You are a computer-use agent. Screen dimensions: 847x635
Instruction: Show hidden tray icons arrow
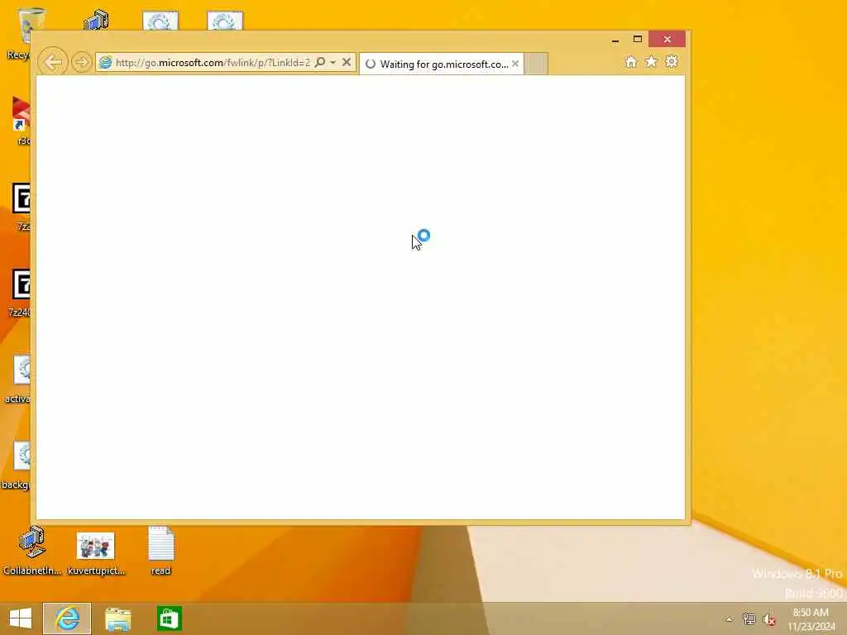730,619
